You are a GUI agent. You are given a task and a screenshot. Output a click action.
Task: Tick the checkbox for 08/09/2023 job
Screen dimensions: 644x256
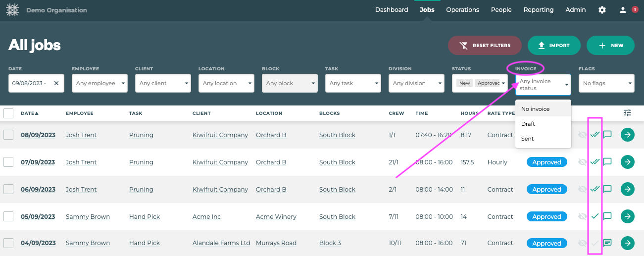pos(8,135)
